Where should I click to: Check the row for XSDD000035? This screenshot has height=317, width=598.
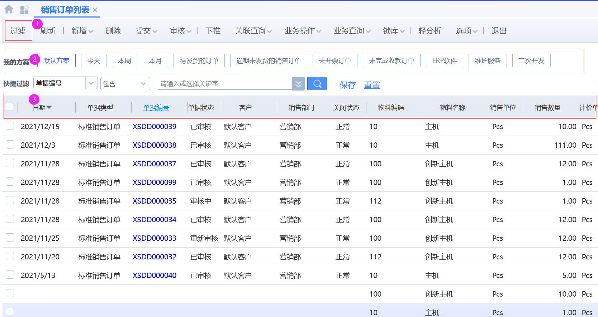coord(10,200)
